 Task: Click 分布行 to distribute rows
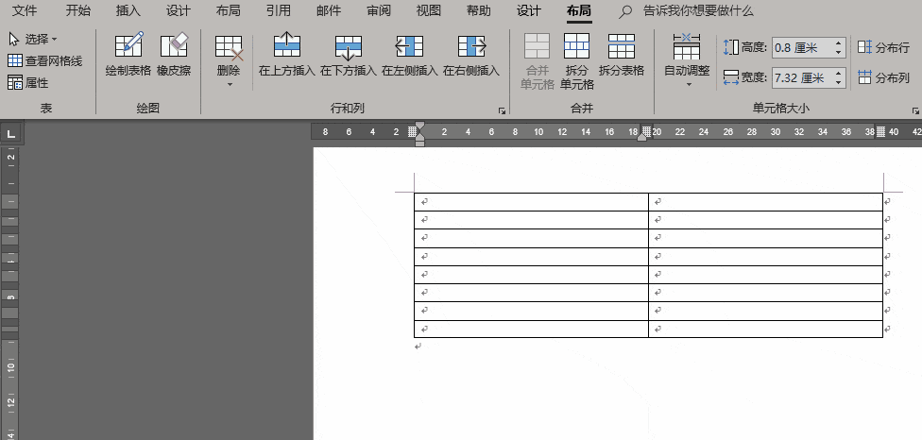point(883,47)
